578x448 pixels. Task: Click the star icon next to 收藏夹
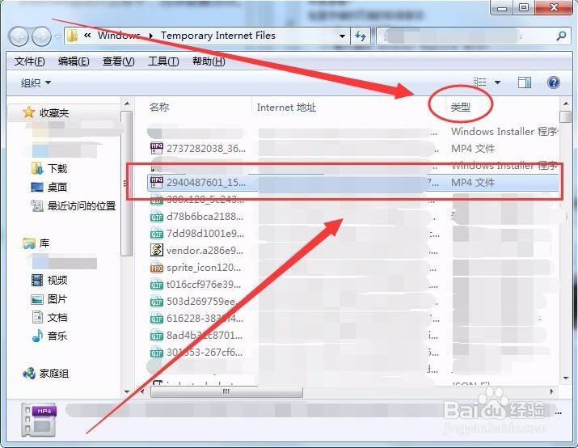(28, 112)
